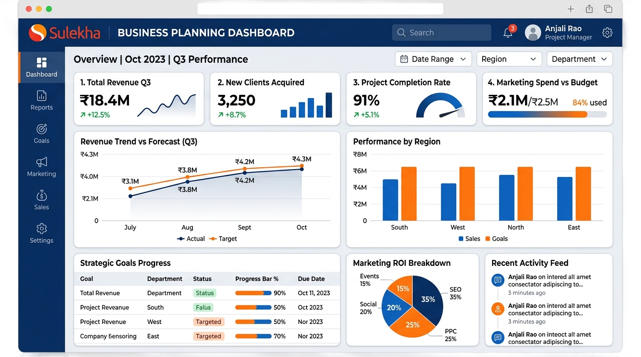Open Settings in the left sidebar
Viewport: 641px width, 357px height.
[x=41, y=233]
